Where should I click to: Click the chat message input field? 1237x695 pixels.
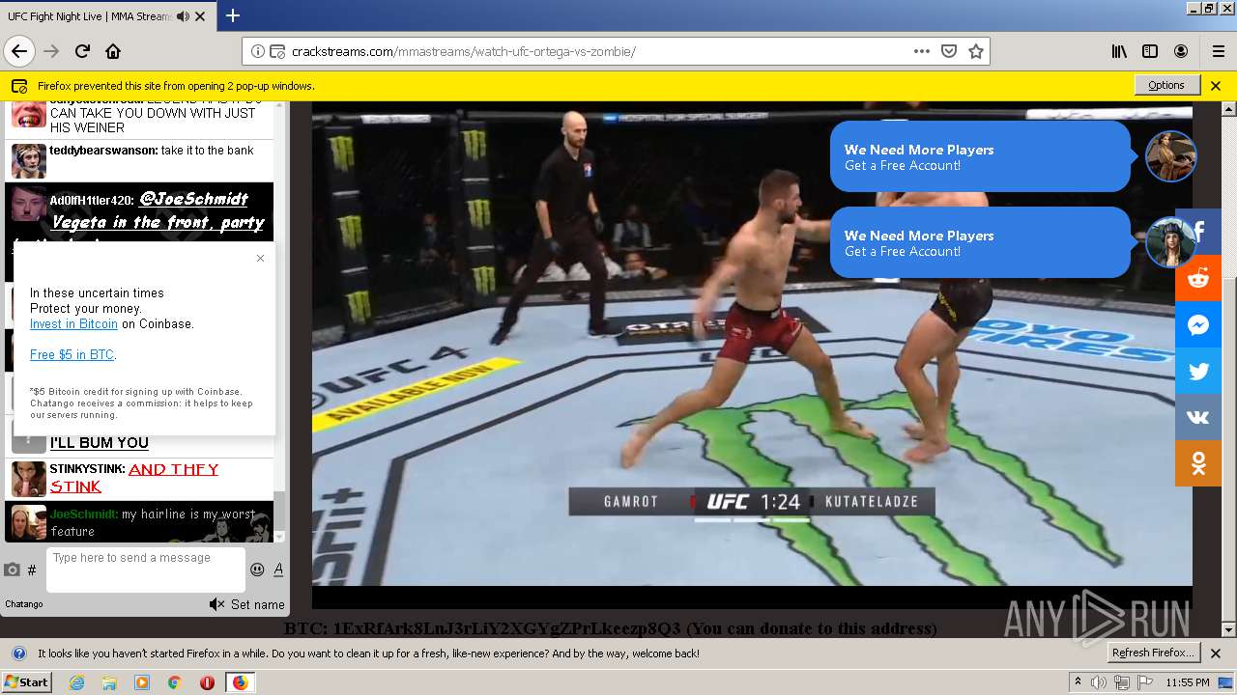(145, 570)
